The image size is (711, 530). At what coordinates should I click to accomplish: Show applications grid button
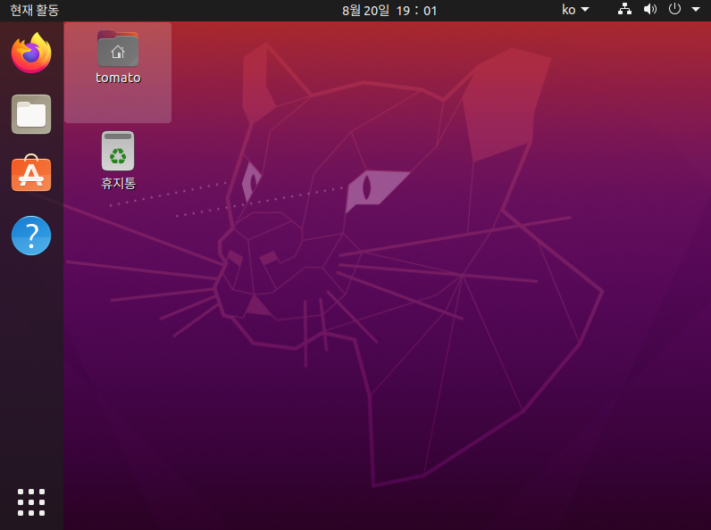(31, 502)
